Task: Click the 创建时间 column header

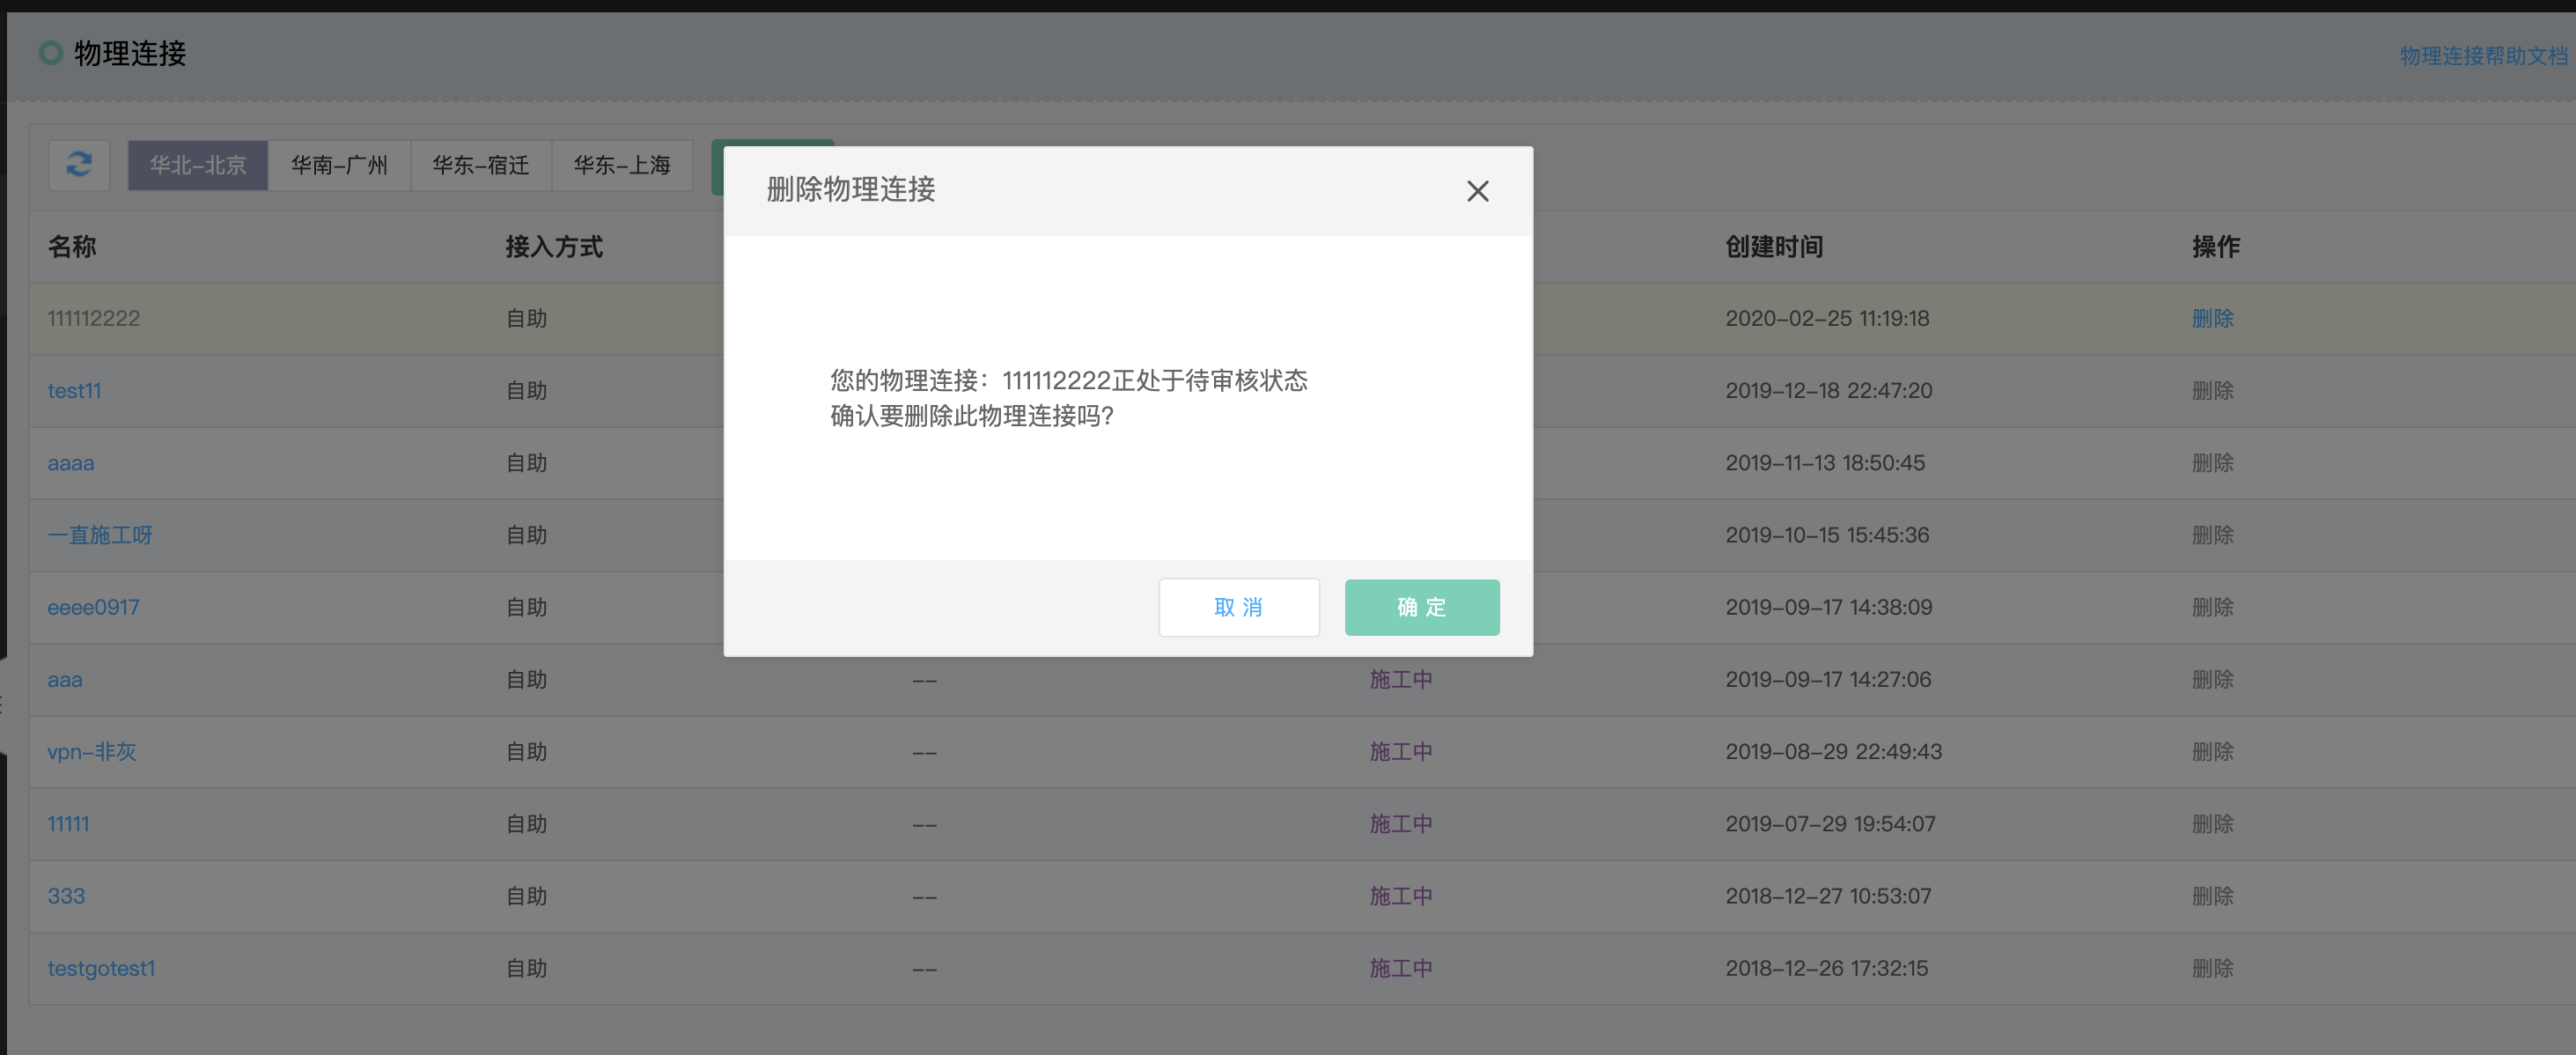Action: point(1773,247)
